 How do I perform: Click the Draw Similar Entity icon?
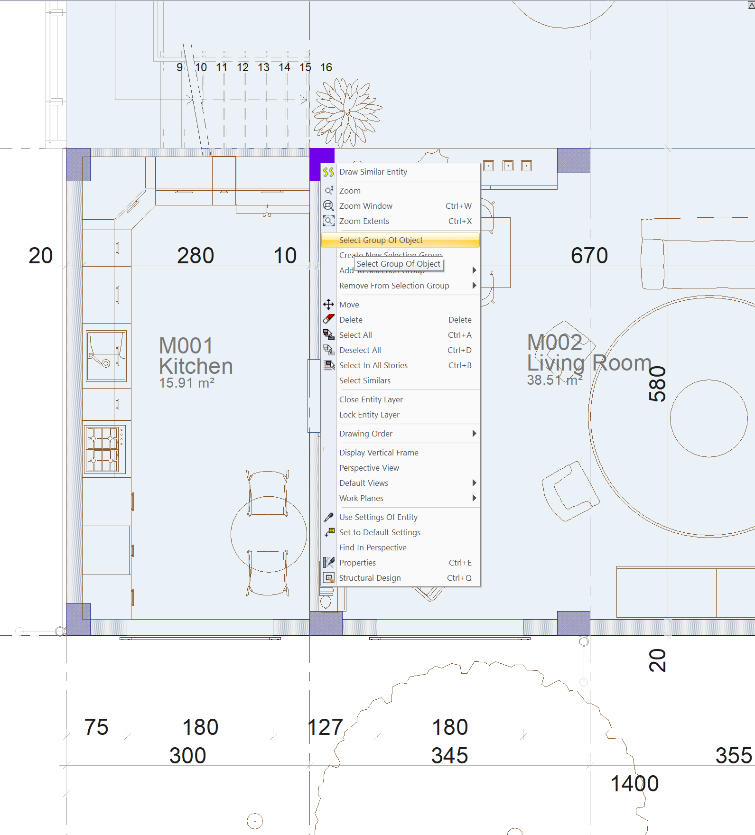tap(328, 172)
